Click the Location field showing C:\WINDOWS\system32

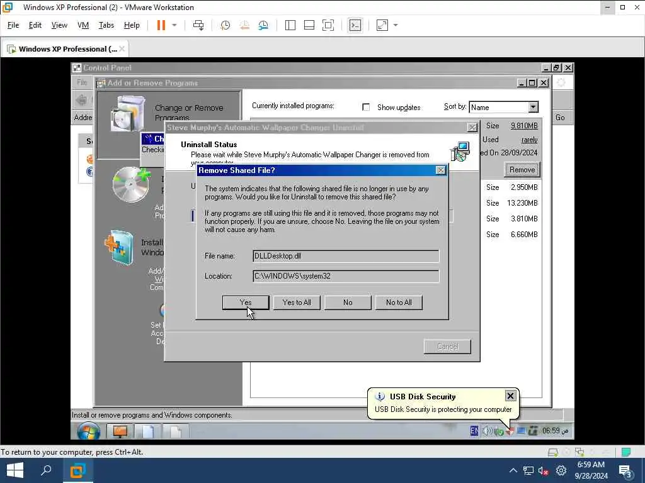click(x=346, y=276)
